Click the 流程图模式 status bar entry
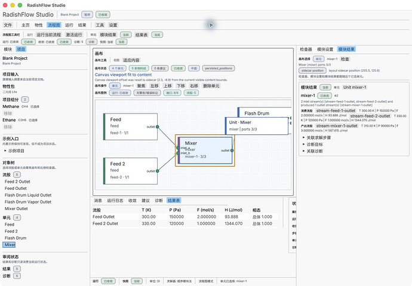 pos(206,281)
